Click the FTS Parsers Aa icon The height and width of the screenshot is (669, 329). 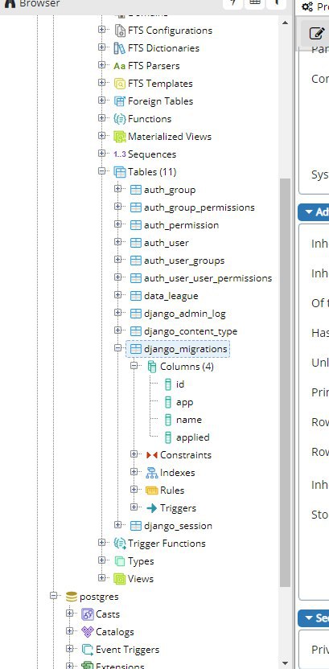120,66
